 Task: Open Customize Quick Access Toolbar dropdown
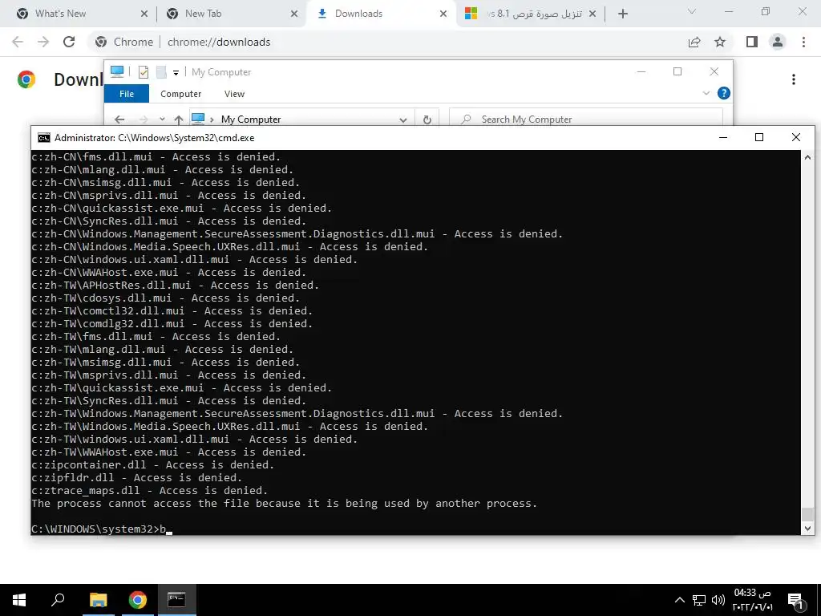(176, 73)
